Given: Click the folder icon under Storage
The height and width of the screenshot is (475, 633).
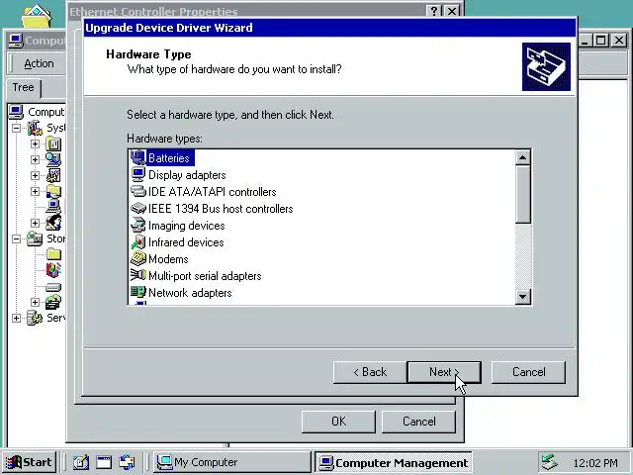Looking at the screenshot, I should click(x=53, y=254).
